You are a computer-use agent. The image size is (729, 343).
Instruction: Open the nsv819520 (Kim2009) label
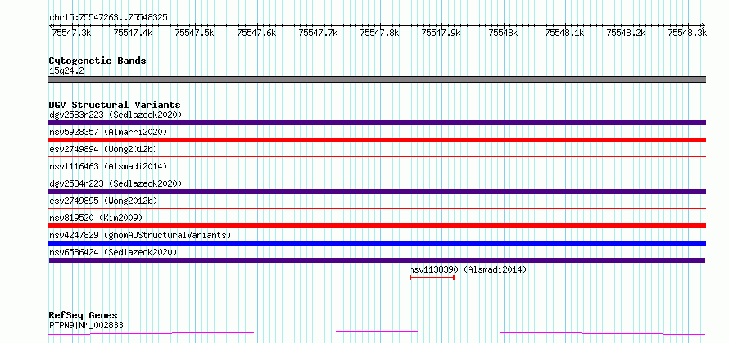[x=96, y=218]
